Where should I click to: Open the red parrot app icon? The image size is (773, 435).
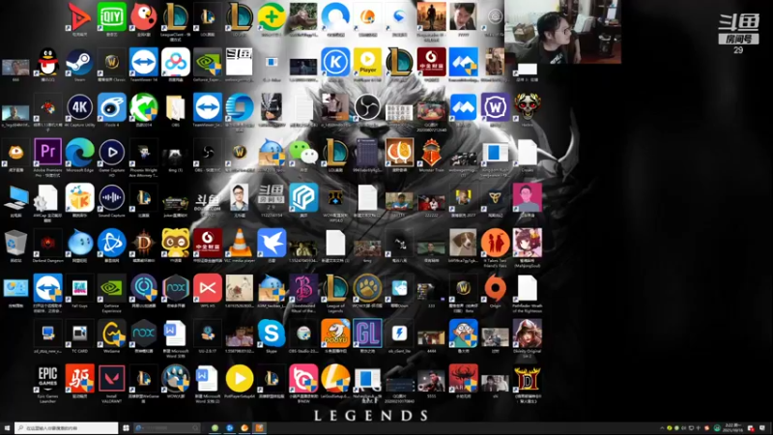click(143, 18)
